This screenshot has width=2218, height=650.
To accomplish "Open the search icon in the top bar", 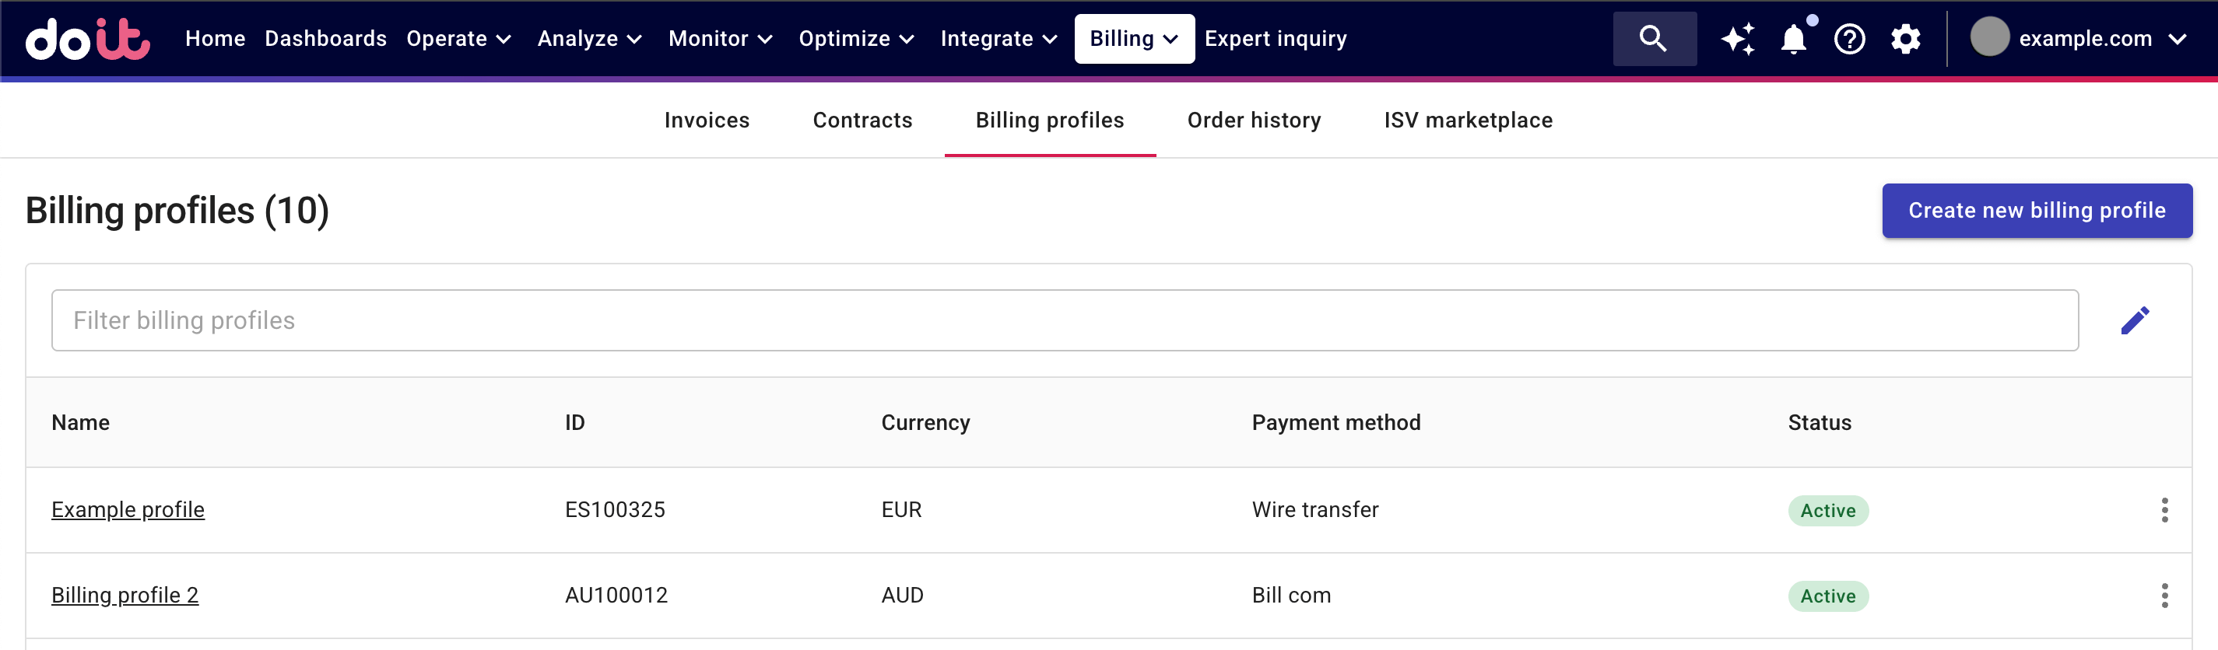I will [x=1653, y=39].
